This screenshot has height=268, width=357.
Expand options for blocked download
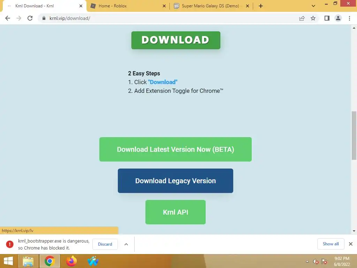click(126, 244)
